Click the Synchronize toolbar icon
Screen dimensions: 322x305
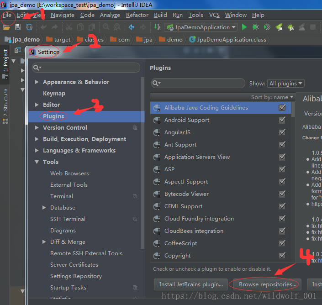[x=29, y=27]
